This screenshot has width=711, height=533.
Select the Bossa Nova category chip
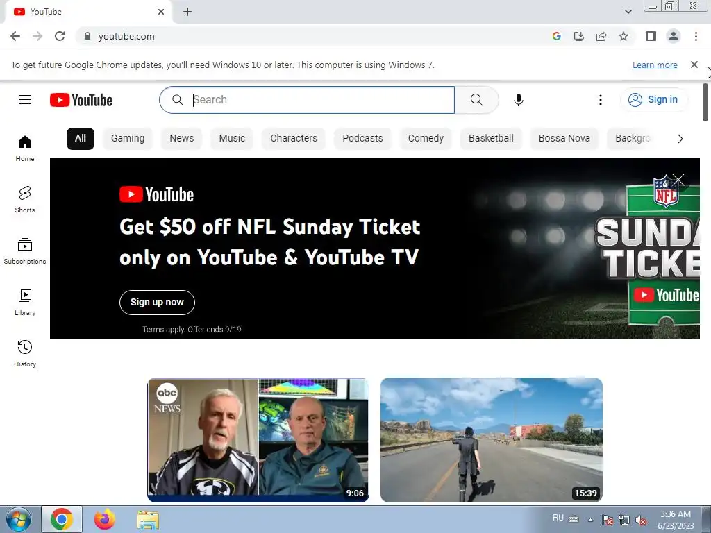[x=564, y=139]
